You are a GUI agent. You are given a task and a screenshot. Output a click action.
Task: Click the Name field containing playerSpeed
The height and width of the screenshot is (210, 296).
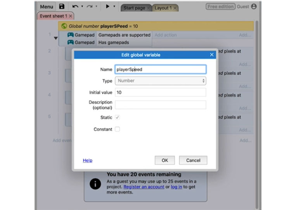click(x=161, y=69)
